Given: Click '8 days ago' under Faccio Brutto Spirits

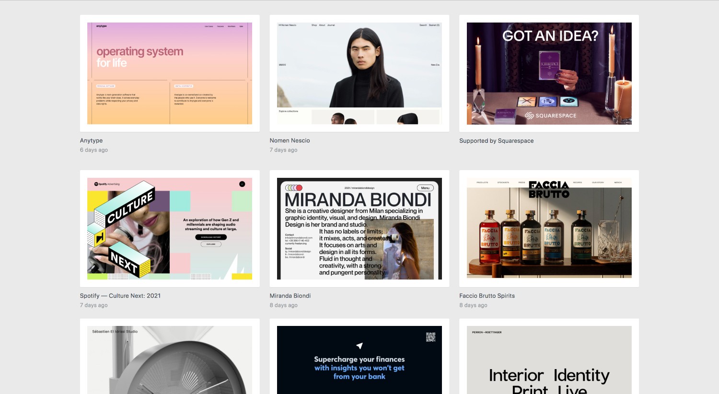Looking at the screenshot, I should tap(473, 305).
